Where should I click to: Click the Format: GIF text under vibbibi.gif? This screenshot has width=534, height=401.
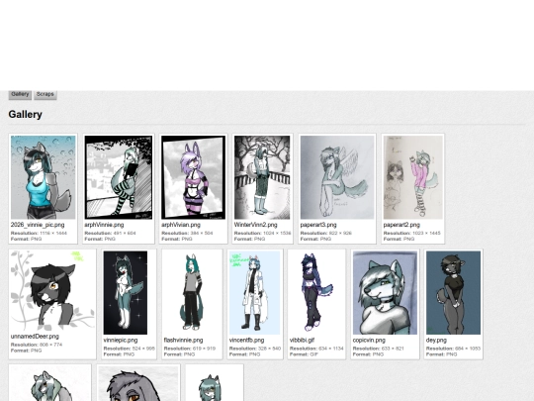(305, 354)
